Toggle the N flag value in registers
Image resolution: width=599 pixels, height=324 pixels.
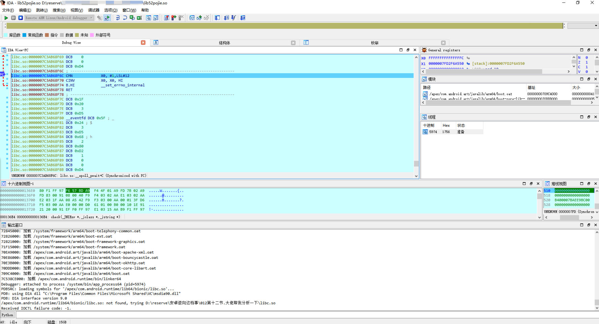(587, 58)
